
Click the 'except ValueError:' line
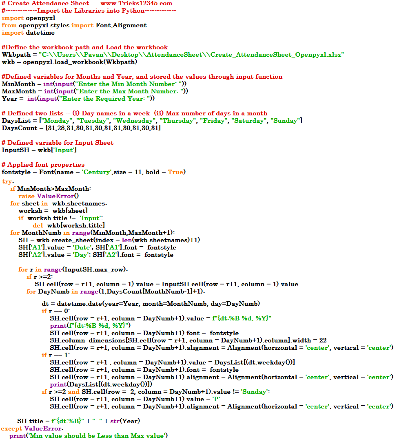pyautogui.click(x=32, y=428)
